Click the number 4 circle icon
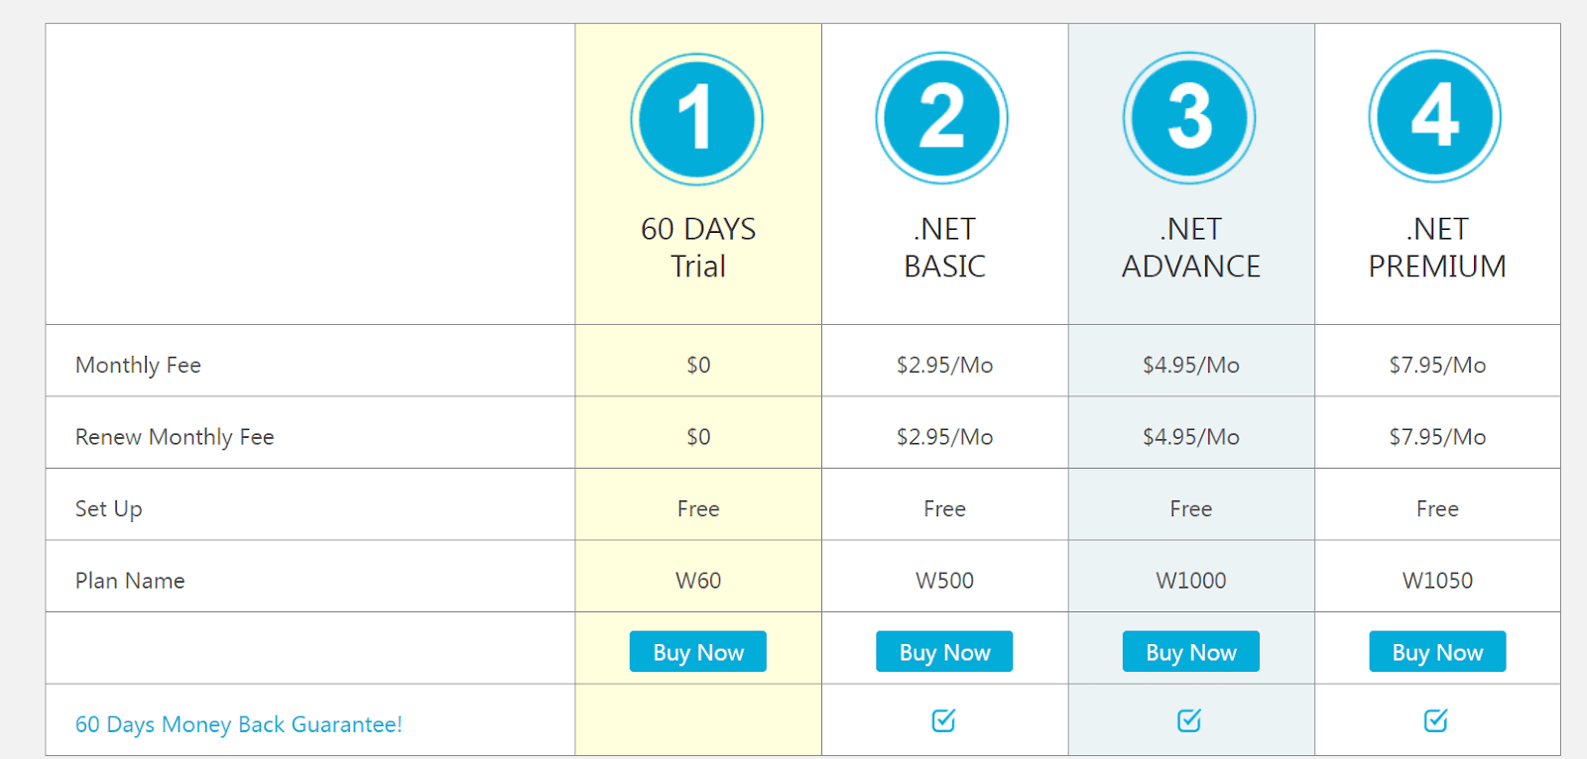The image size is (1587, 759). [1435, 117]
